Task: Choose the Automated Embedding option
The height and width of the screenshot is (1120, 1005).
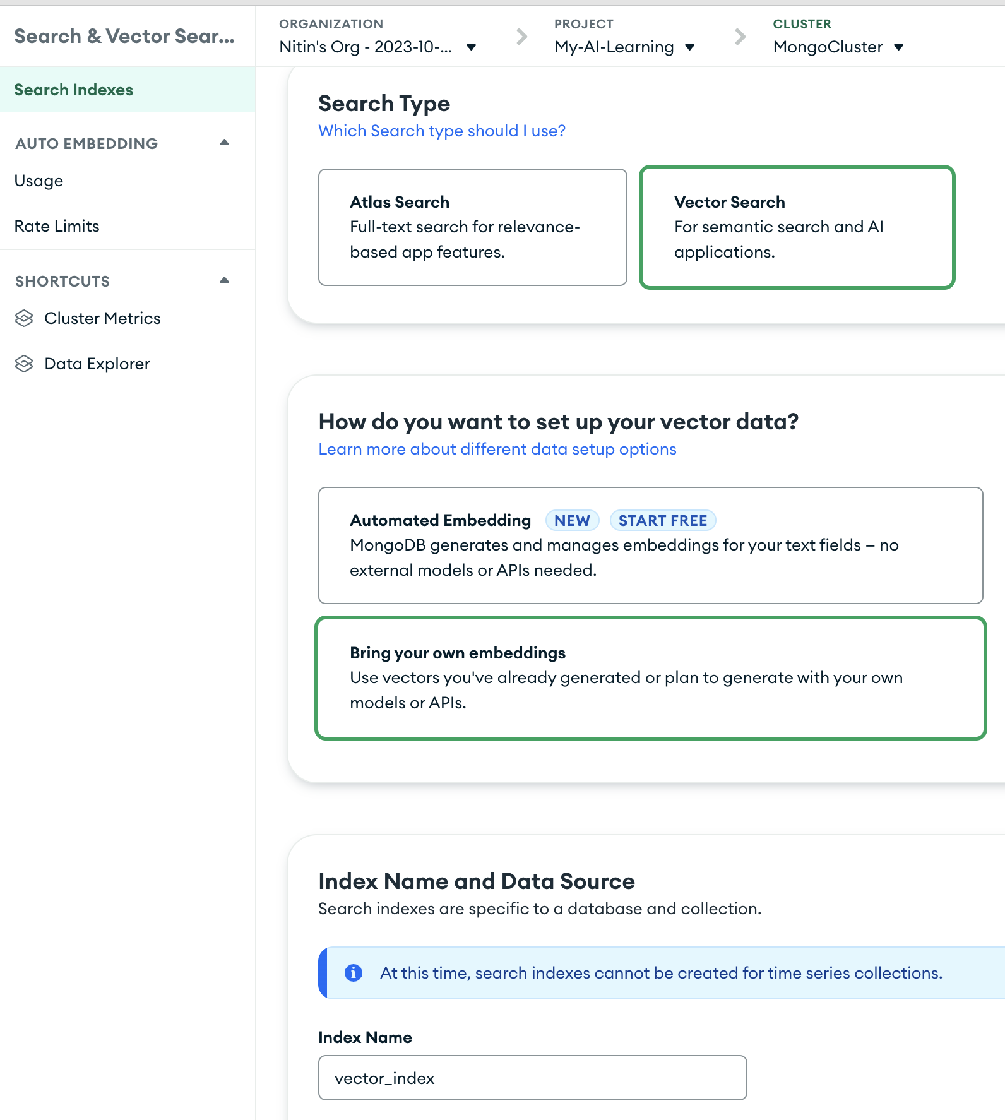Action: click(651, 545)
